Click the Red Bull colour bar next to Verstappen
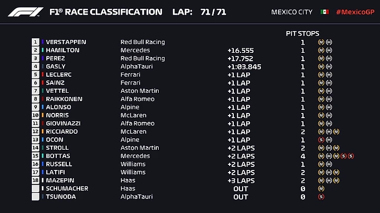The image size is (380, 213). tap(43, 42)
